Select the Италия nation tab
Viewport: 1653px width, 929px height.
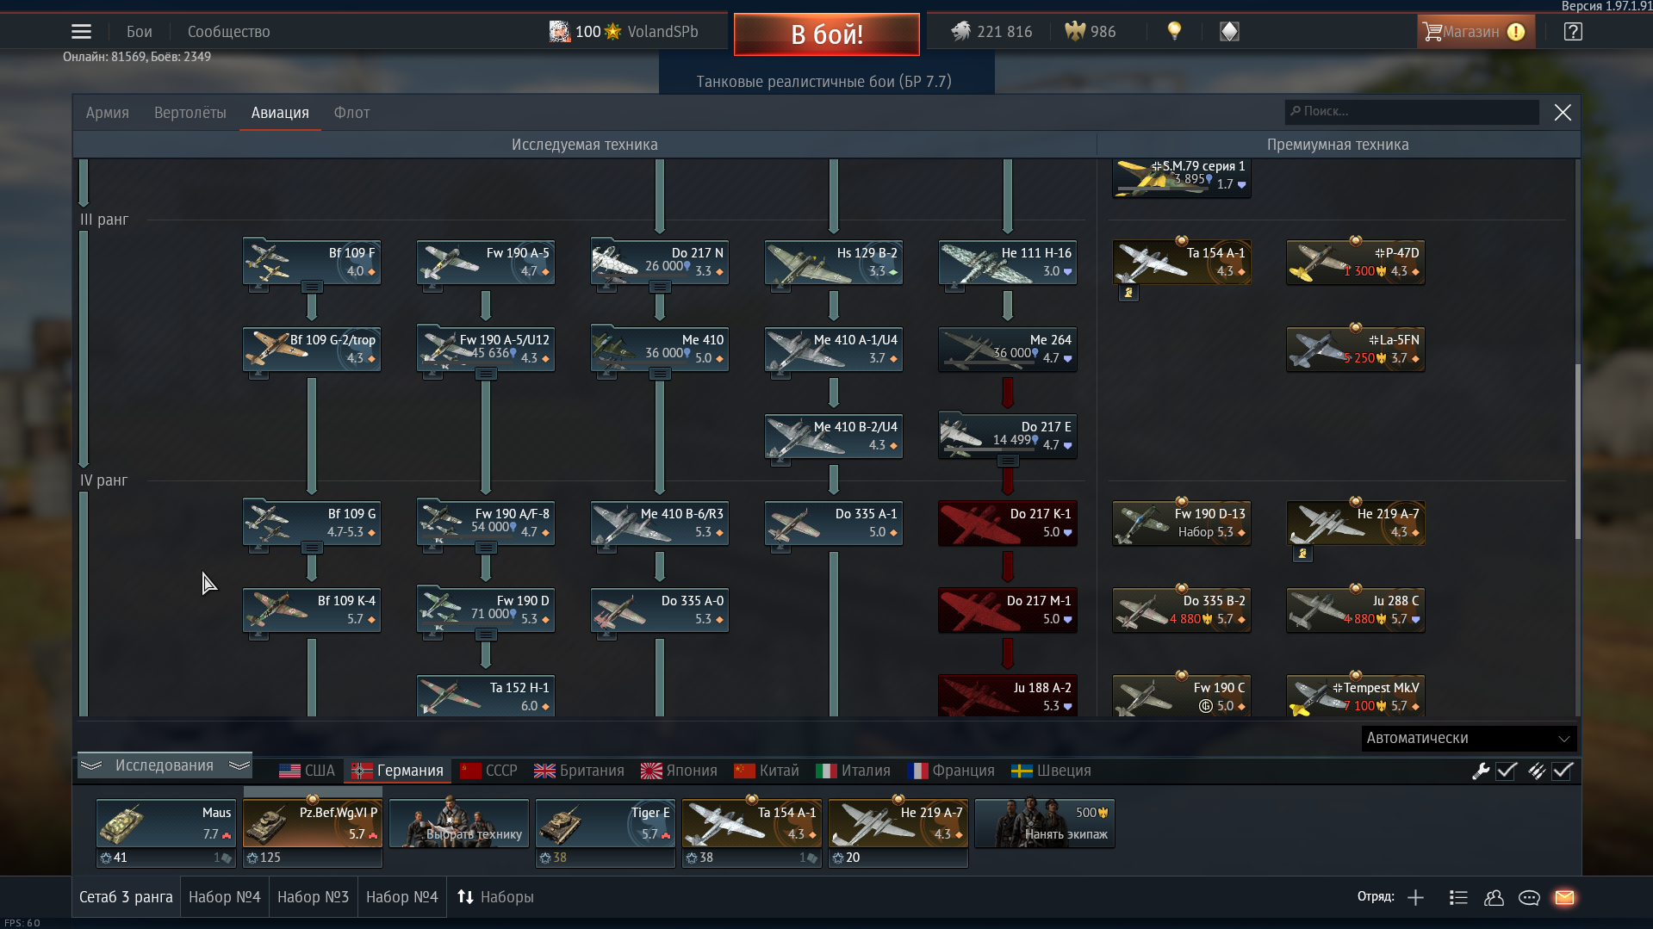tap(853, 771)
